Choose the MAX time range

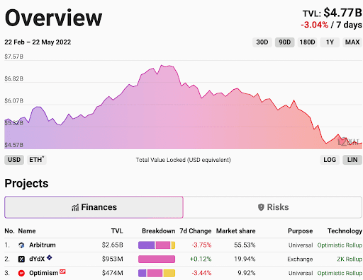click(x=352, y=42)
